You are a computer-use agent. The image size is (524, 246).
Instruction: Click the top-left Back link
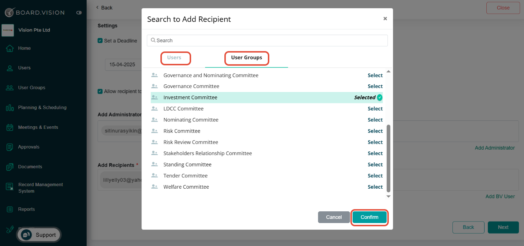(x=104, y=8)
